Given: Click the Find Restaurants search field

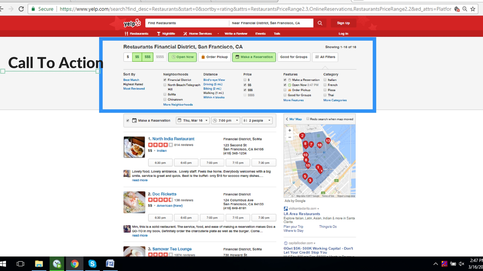Looking at the screenshot, I should [187, 23].
